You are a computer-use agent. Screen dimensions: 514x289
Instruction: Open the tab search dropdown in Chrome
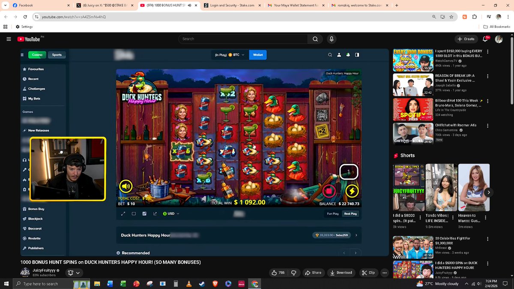pos(5,5)
